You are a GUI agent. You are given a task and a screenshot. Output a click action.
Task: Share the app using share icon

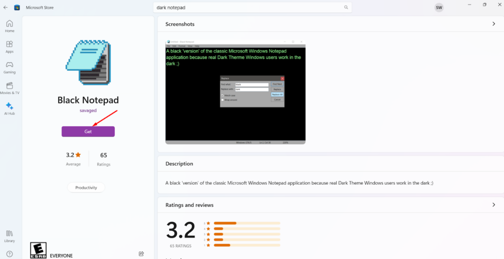[x=141, y=254]
